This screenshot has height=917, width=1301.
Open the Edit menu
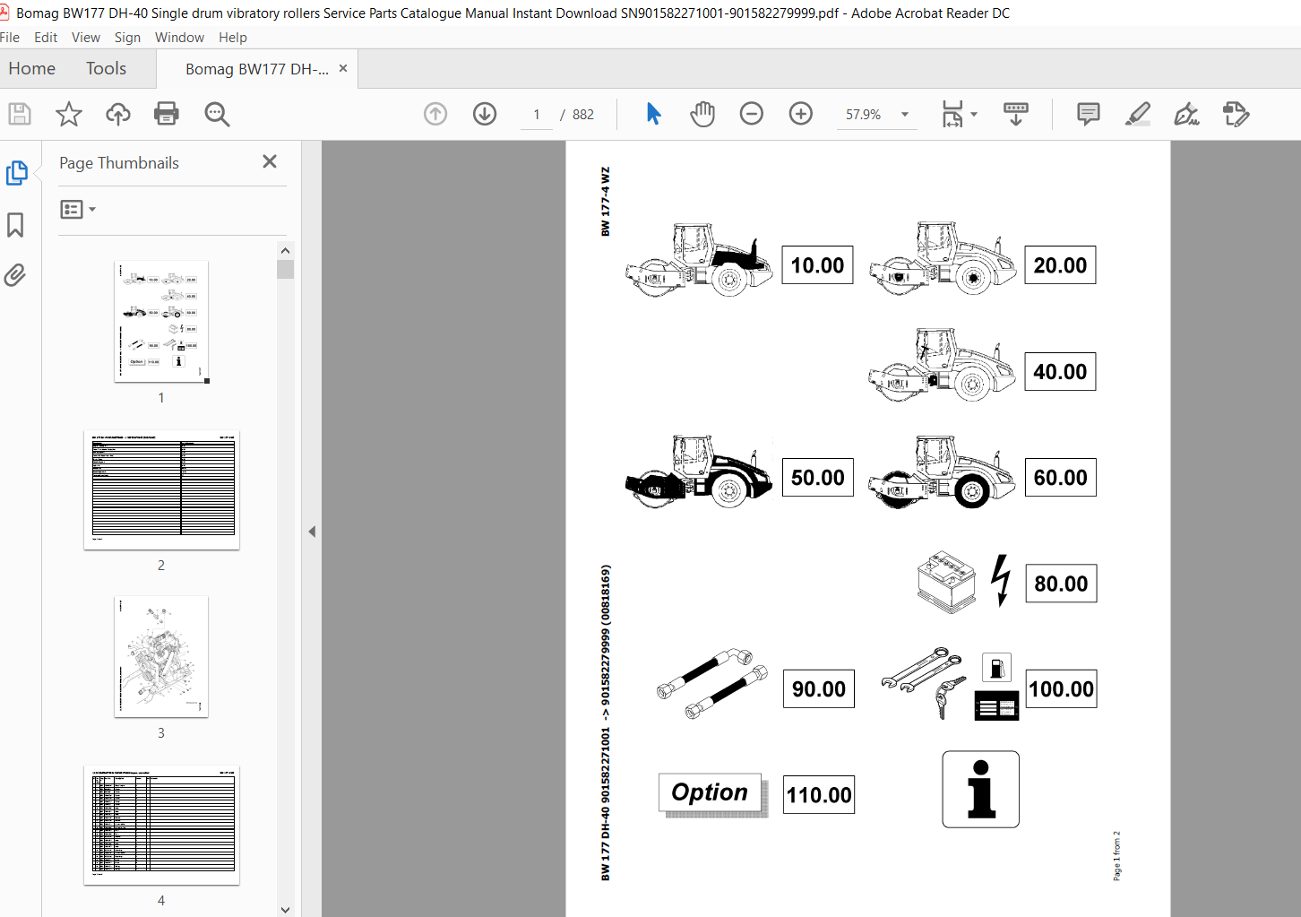coord(46,38)
